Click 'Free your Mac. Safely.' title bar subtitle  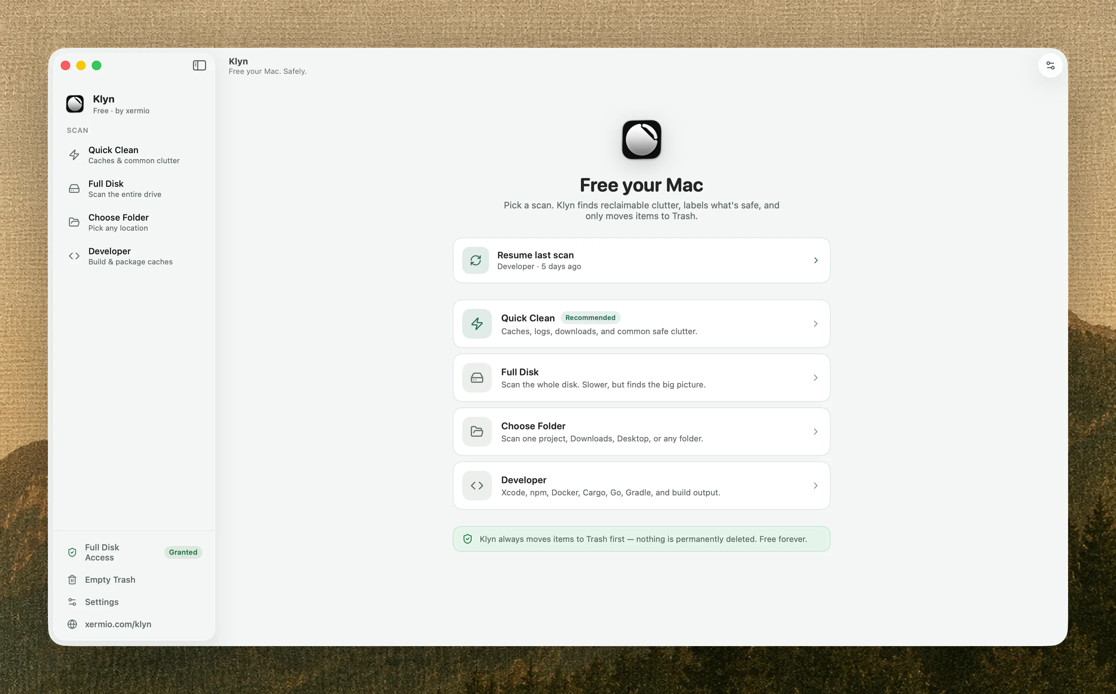tap(268, 71)
